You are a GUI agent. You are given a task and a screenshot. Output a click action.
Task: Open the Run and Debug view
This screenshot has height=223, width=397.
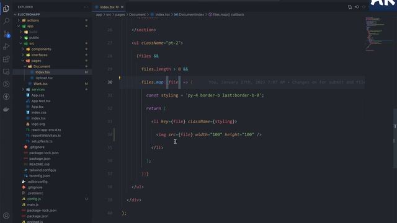[6, 46]
